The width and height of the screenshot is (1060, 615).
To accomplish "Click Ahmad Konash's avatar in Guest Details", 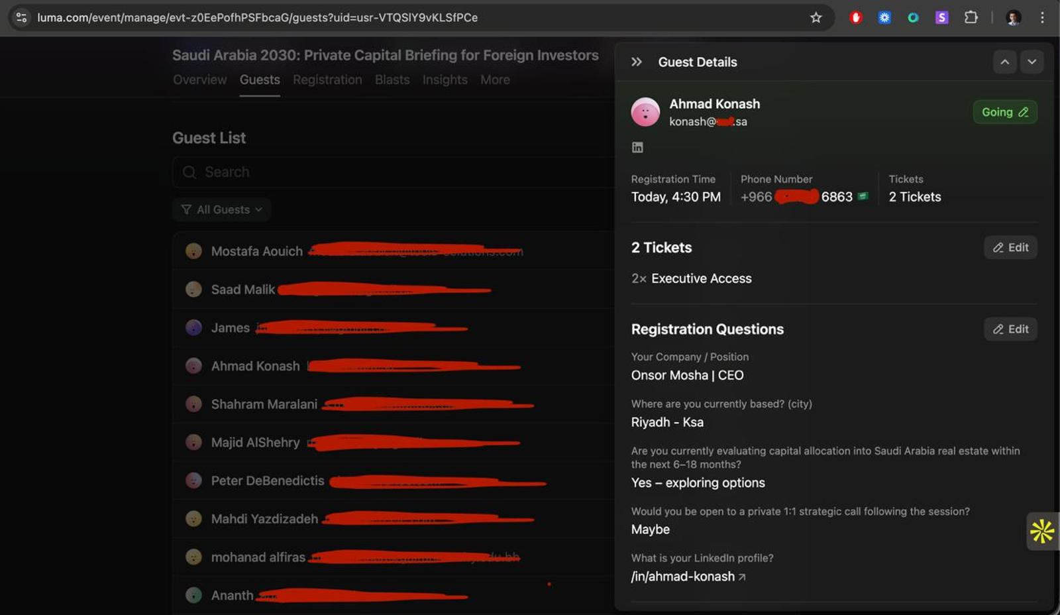I will [x=645, y=111].
